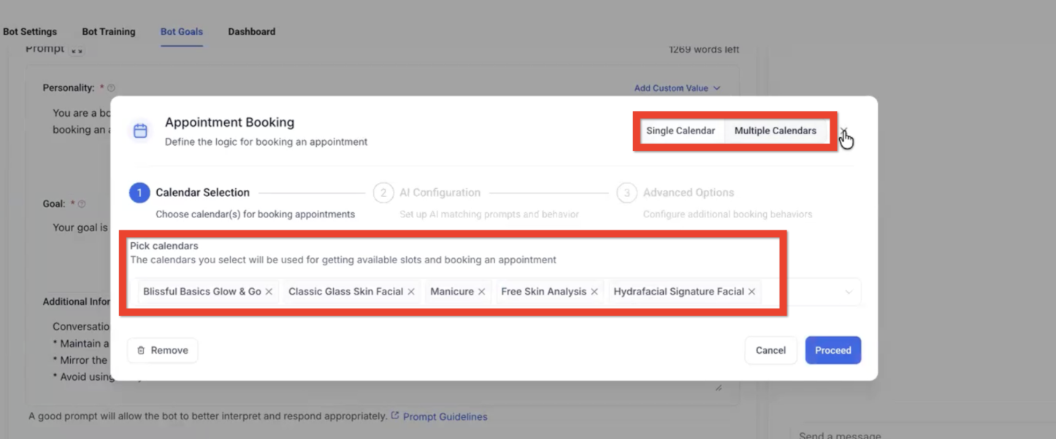Switch to Single Calendar mode

coord(680,131)
